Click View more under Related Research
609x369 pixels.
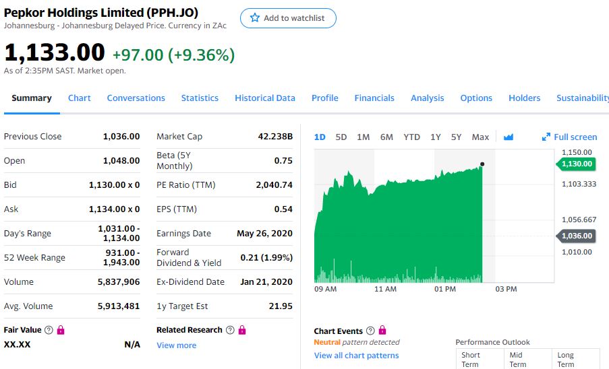pyautogui.click(x=176, y=345)
